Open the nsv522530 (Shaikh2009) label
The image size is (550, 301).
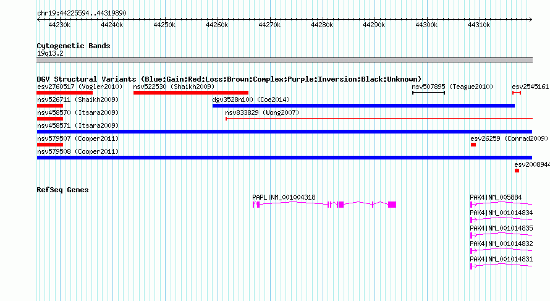click(x=174, y=87)
